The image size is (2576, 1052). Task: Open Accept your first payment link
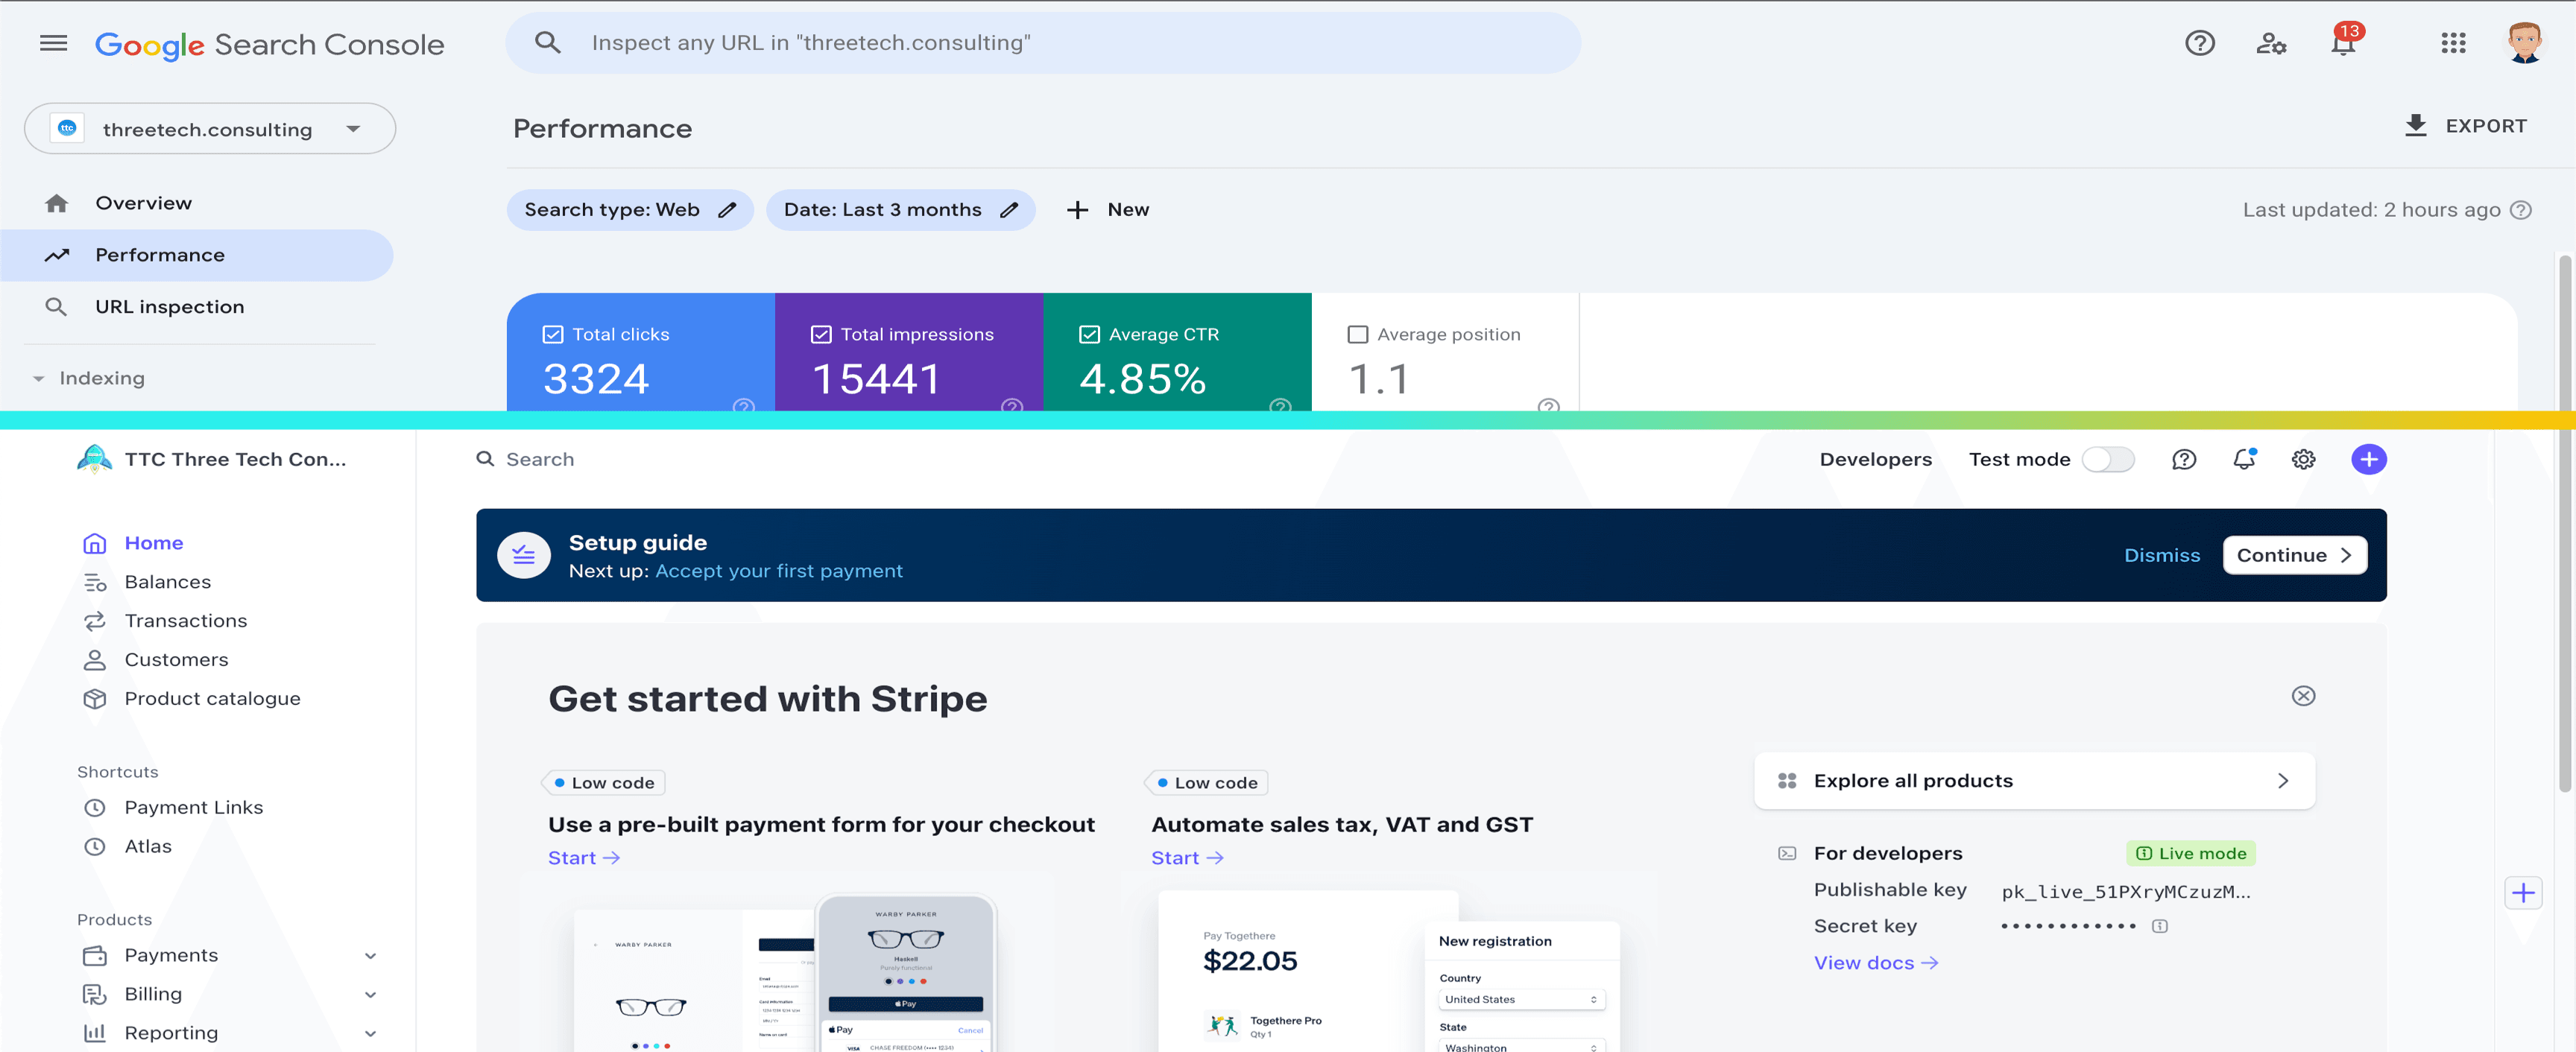778,571
